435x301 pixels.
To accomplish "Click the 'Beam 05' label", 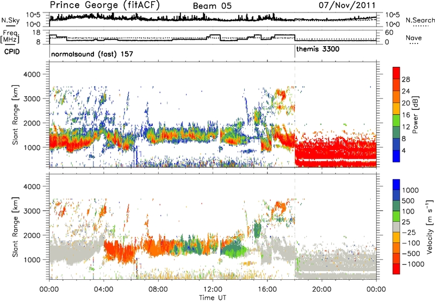I will pyautogui.click(x=212, y=6).
